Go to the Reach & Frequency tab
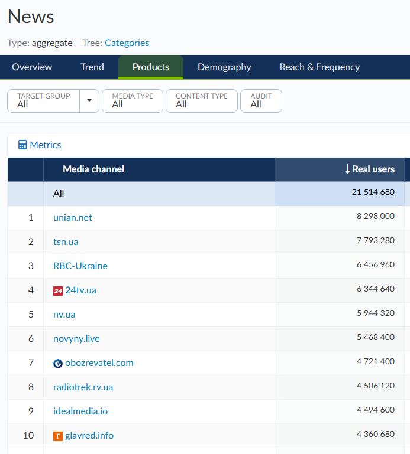This screenshot has width=410, height=454. [319, 67]
